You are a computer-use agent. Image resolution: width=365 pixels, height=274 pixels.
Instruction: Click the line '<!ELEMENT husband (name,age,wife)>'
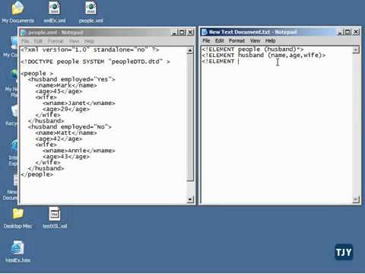click(264, 55)
